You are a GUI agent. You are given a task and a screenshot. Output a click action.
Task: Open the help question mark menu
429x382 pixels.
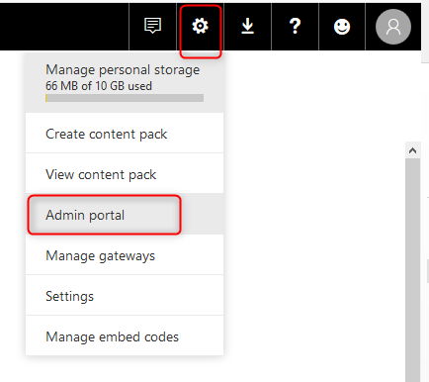295,26
